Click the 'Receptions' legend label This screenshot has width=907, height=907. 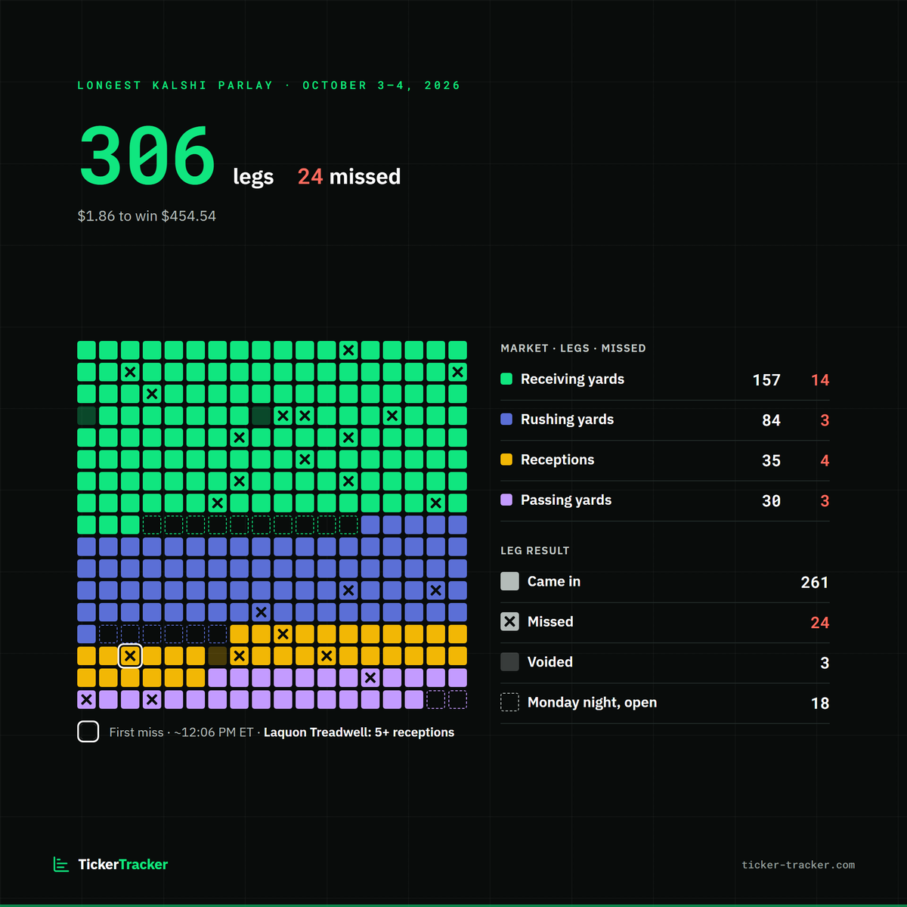[x=557, y=460]
